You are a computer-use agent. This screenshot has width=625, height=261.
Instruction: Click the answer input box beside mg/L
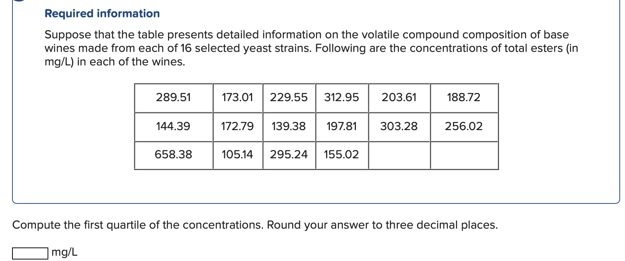30,253
